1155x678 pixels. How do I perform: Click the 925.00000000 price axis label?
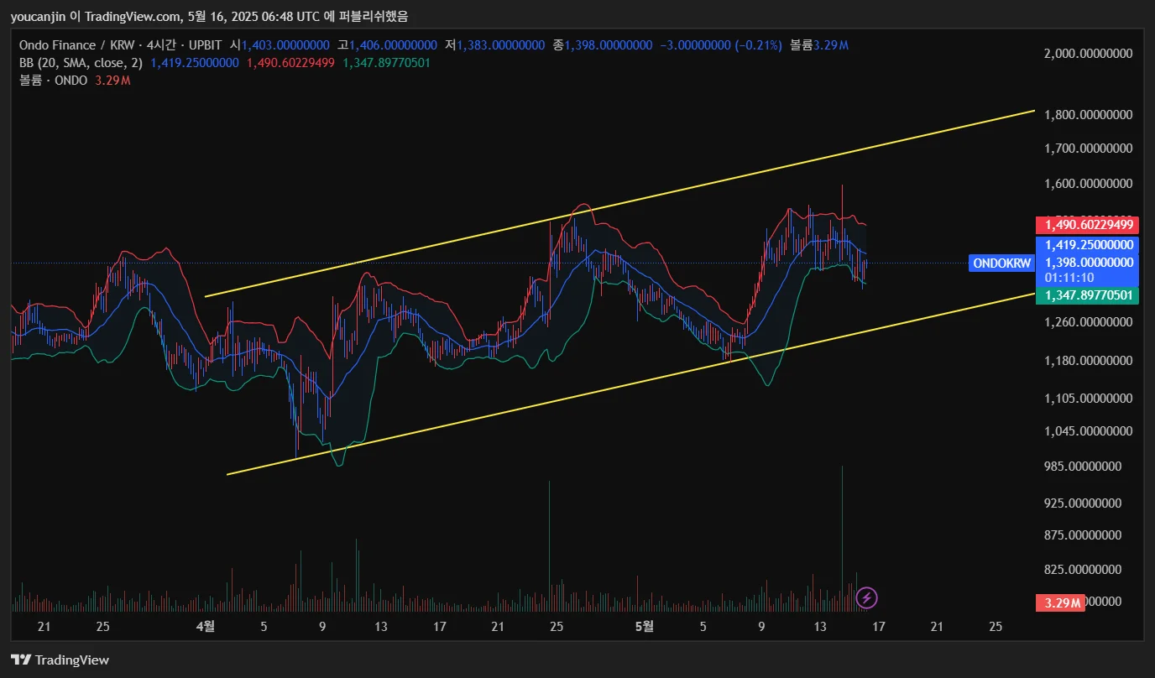pyautogui.click(x=1083, y=503)
